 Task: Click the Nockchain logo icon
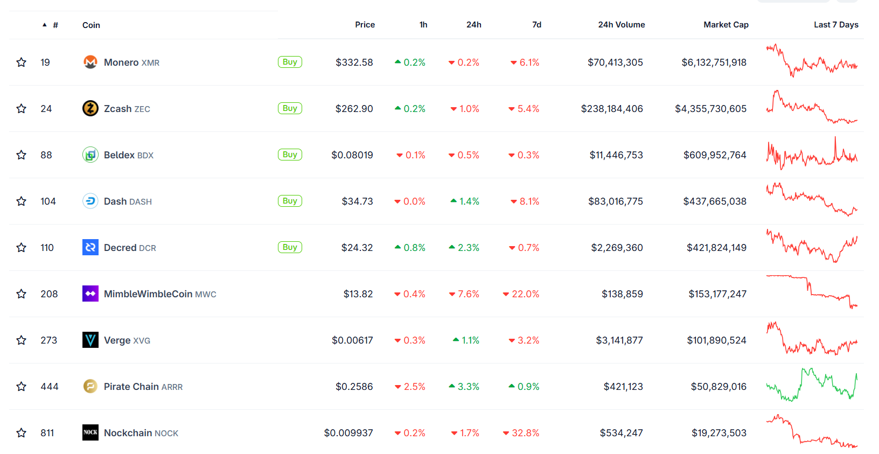point(90,433)
